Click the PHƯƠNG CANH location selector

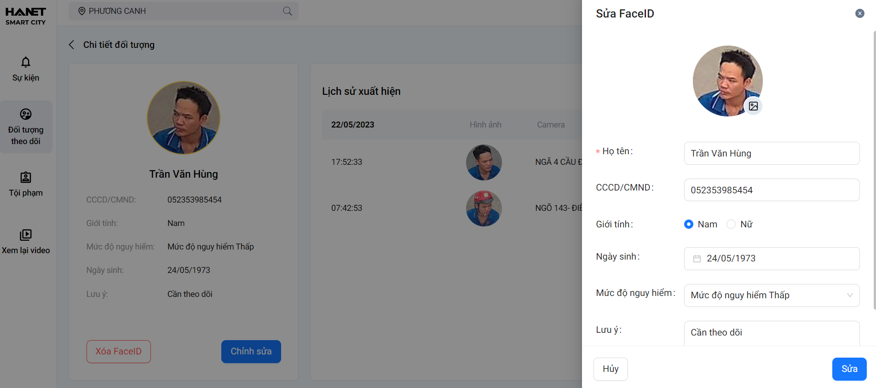click(117, 11)
